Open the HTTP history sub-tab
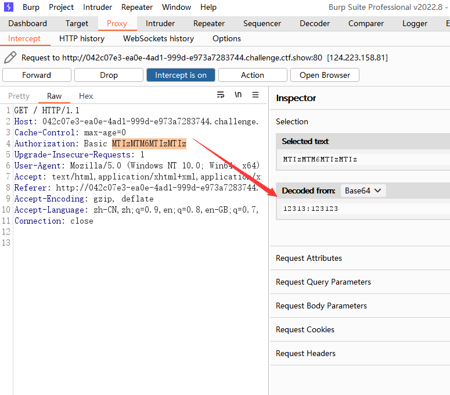 [x=82, y=38]
